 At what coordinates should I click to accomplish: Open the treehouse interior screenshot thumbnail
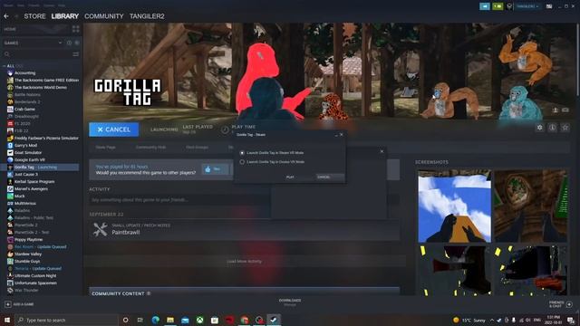(x=531, y=206)
